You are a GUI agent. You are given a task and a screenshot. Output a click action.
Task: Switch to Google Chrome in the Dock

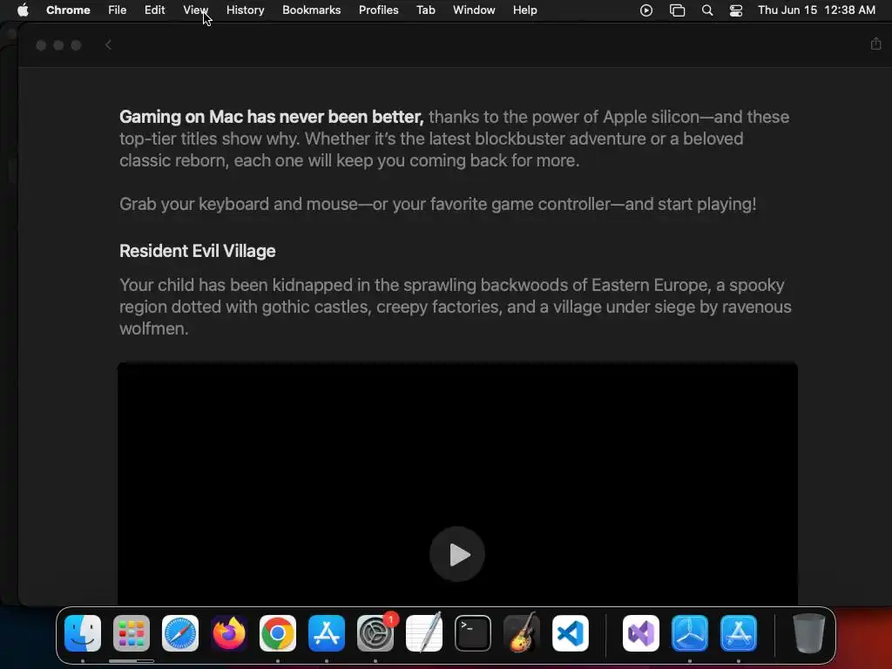tap(278, 633)
